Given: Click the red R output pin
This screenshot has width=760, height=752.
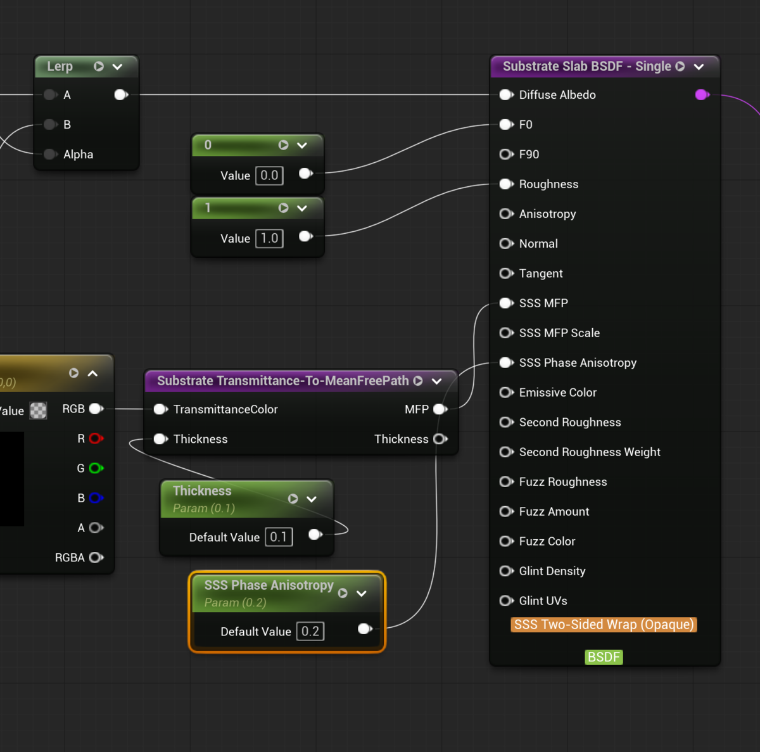Looking at the screenshot, I should tap(96, 439).
